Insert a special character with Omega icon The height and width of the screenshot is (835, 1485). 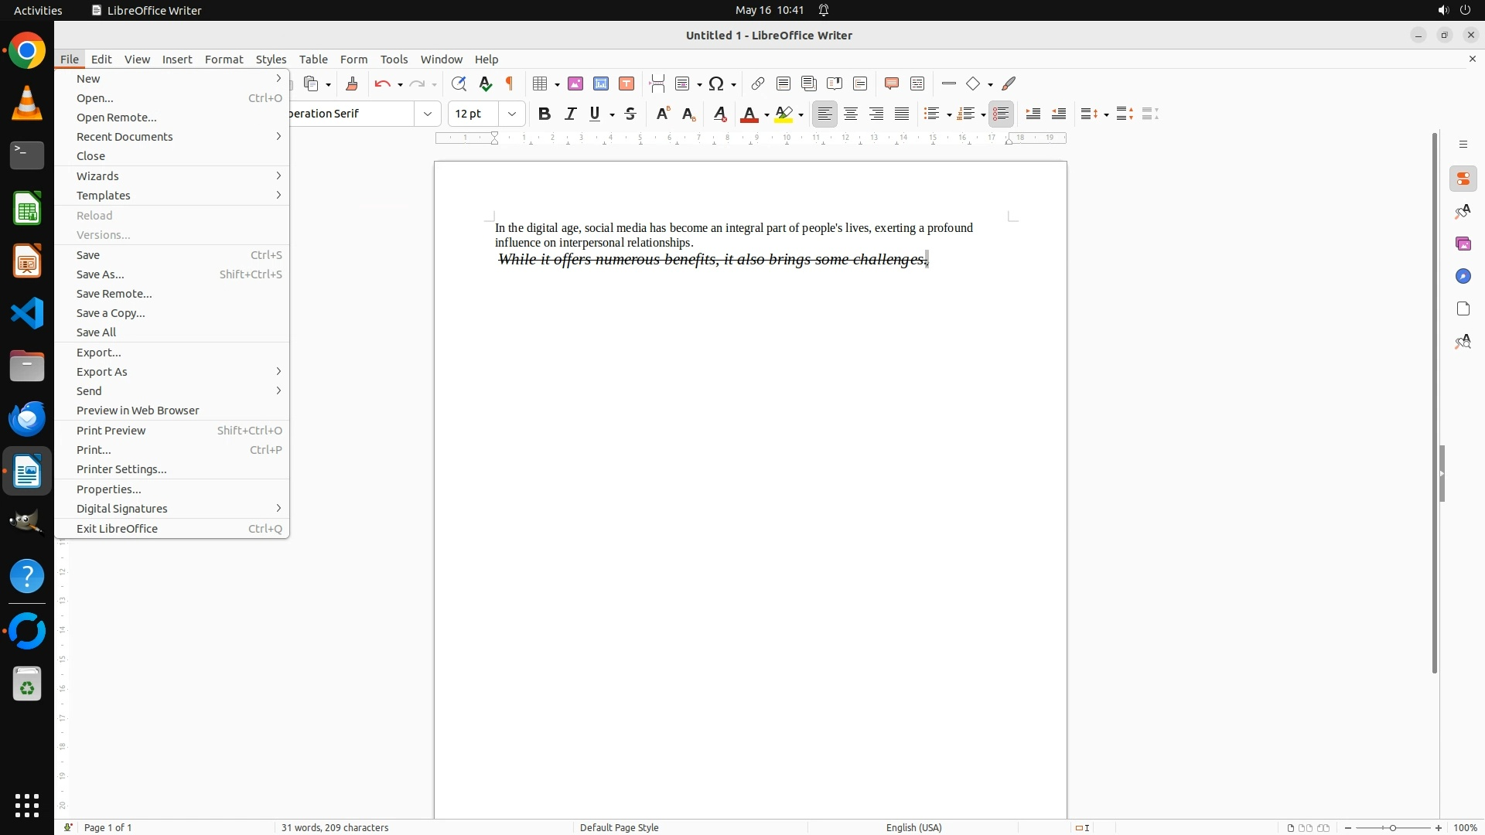(716, 83)
